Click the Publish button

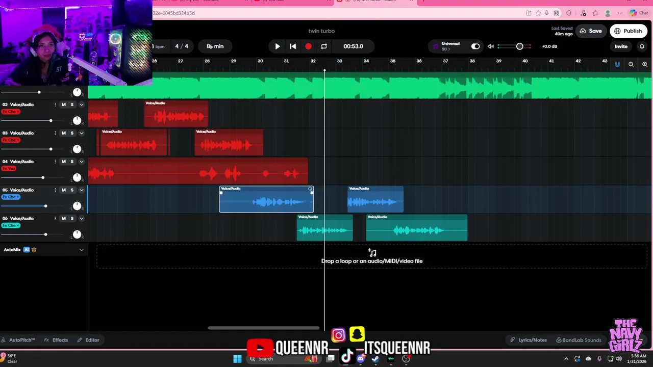coord(628,31)
